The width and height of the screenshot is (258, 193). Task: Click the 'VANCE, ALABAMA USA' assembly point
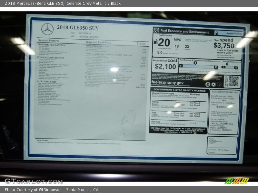pos(222,124)
